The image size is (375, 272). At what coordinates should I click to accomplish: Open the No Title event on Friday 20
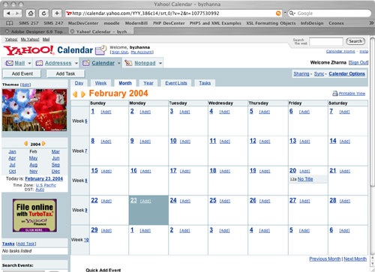305,179
